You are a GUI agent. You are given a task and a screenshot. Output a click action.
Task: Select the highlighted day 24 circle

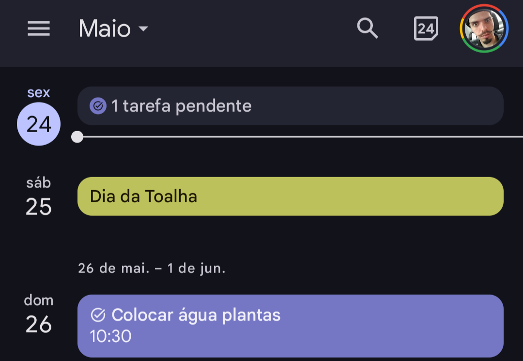tap(39, 124)
